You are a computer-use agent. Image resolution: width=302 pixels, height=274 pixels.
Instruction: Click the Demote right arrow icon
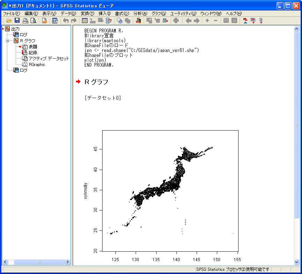[197, 21]
